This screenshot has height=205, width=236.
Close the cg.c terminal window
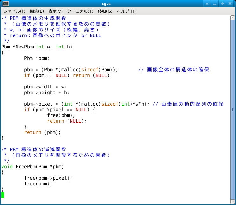coord(230,4)
